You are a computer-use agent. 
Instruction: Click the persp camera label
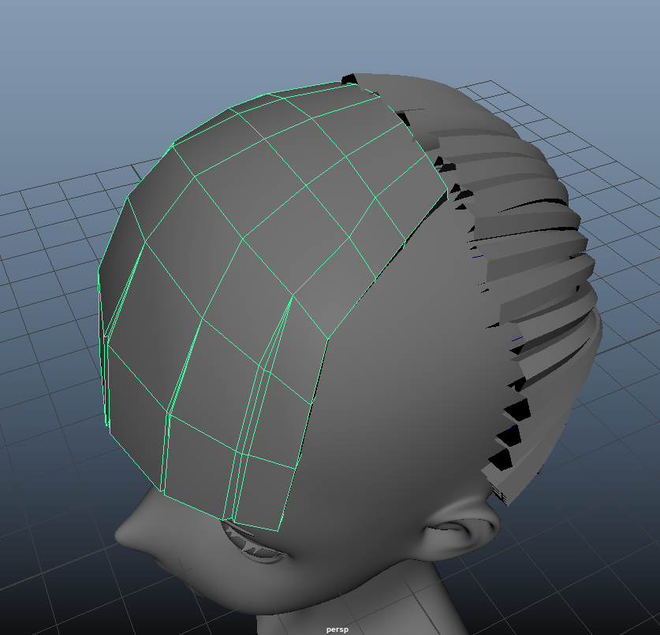(337, 629)
